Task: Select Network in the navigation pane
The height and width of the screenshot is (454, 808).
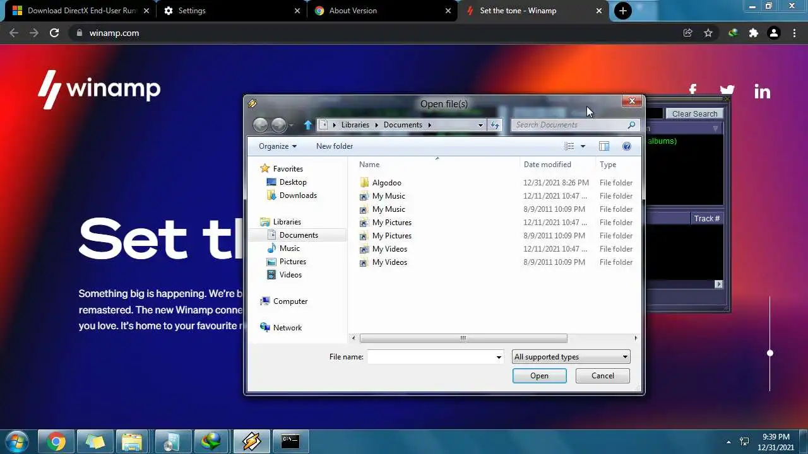Action: [287, 328]
